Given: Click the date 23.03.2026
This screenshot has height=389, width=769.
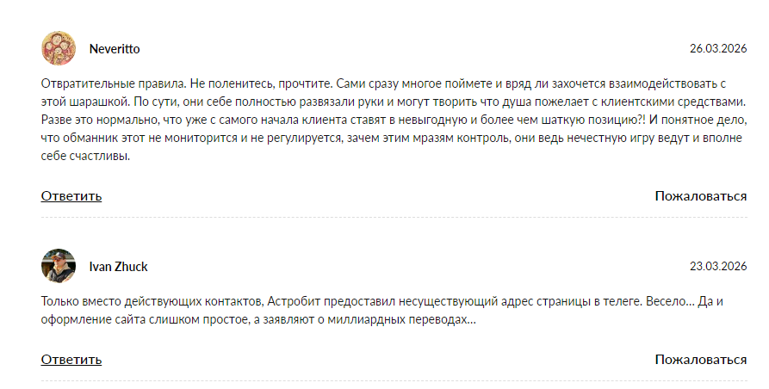Looking at the screenshot, I should [718, 267].
